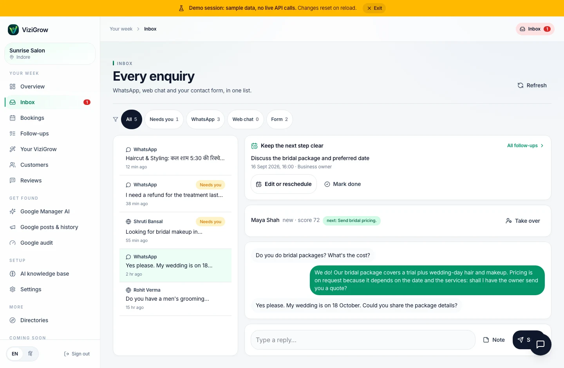
Task: Click the ViziGrow logo icon
Action: tap(13, 30)
